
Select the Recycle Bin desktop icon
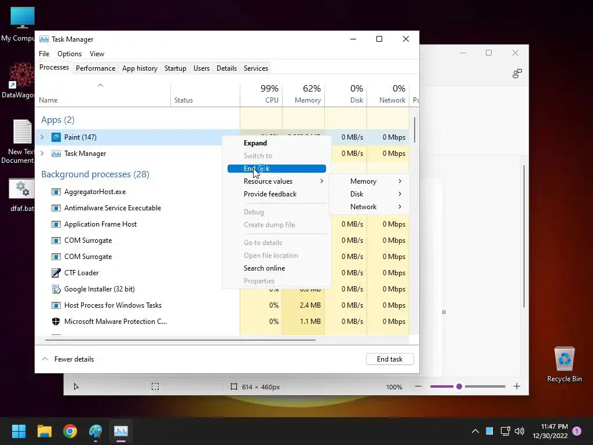[x=564, y=364]
